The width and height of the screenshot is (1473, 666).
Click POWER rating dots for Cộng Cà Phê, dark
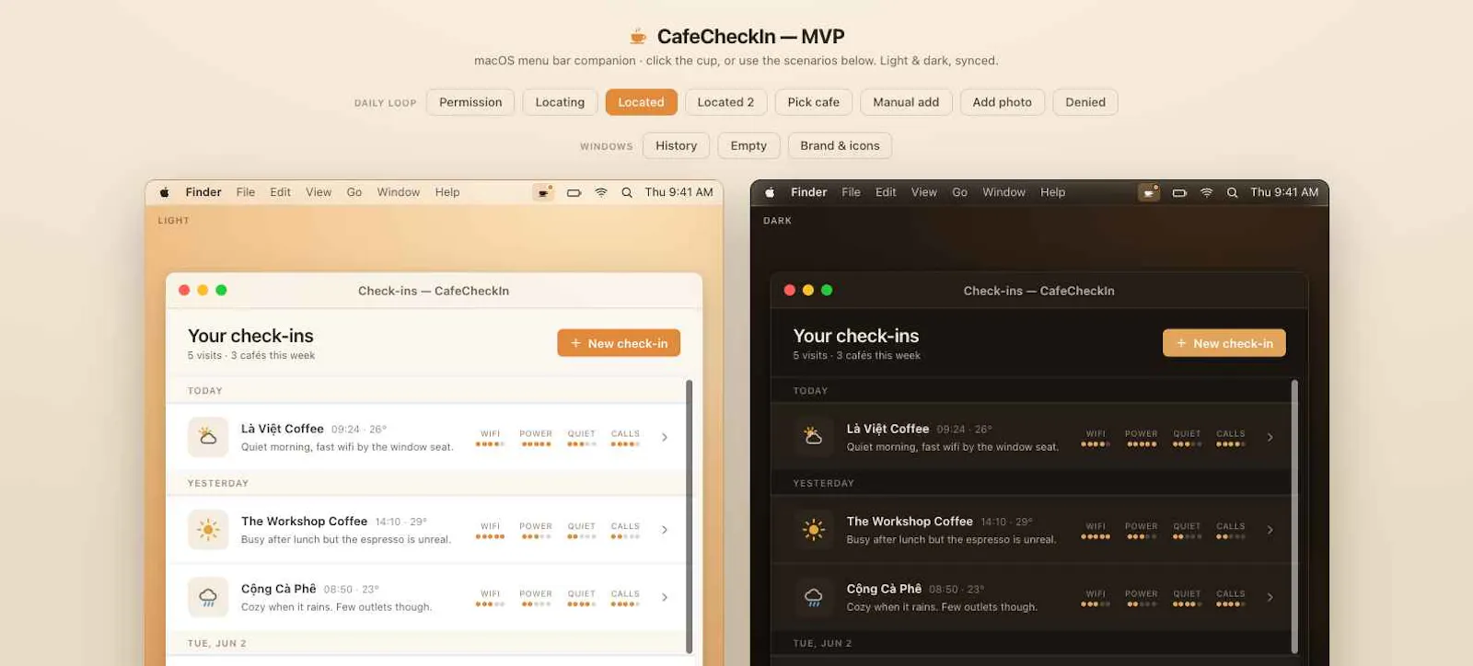1141,604
